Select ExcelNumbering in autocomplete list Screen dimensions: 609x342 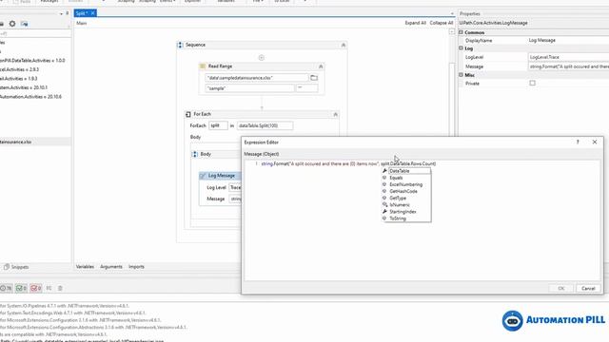coord(406,184)
